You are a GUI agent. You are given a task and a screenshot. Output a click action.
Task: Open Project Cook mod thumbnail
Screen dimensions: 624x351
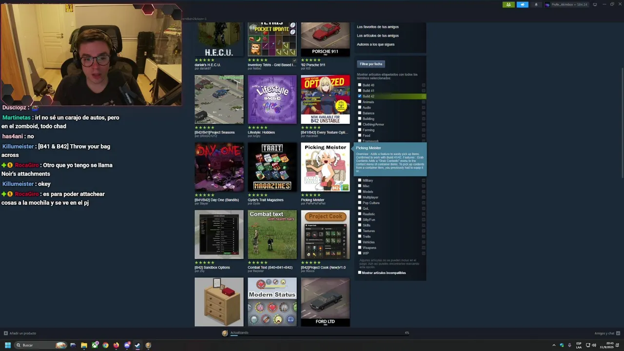[x=325, y=234]
